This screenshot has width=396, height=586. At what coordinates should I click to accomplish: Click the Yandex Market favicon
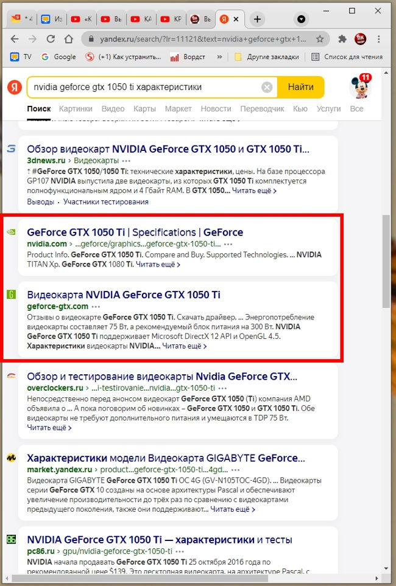[11, 458]
